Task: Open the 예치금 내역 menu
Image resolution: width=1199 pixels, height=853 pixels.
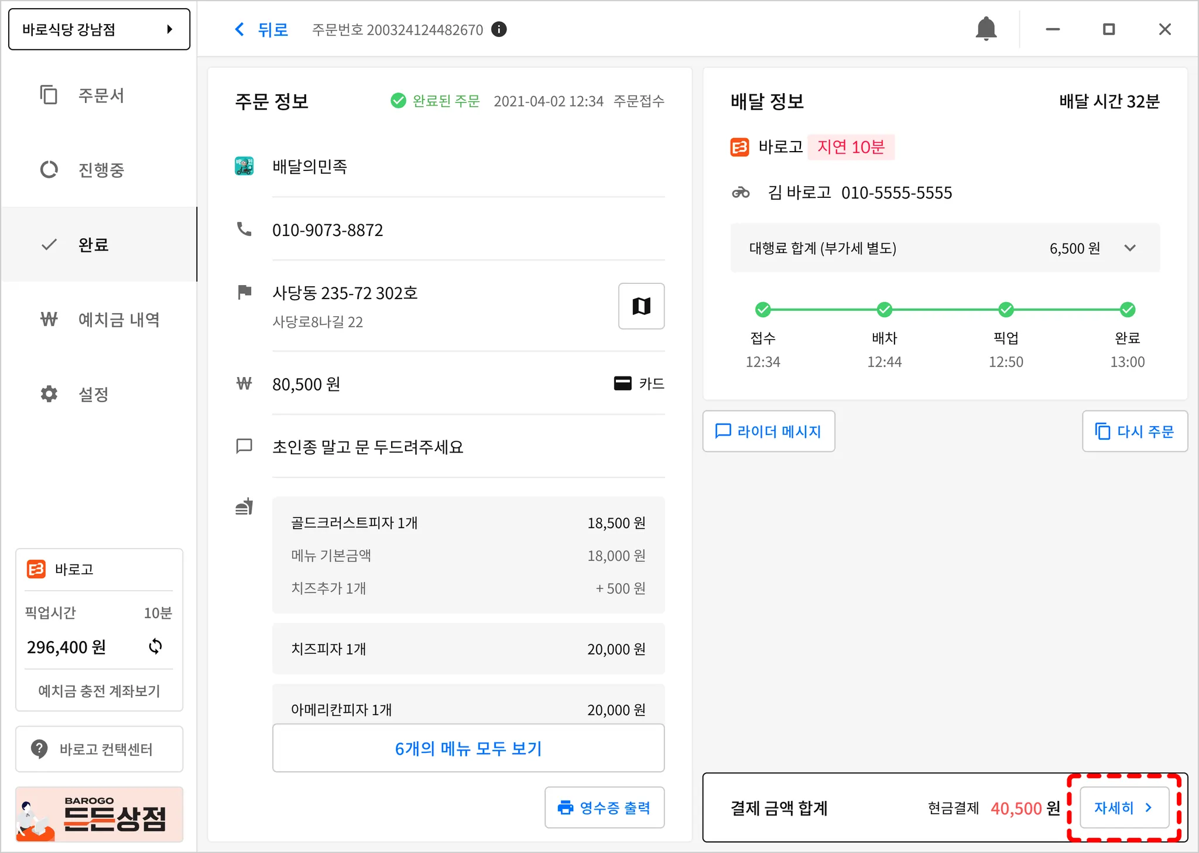Action: tap(118, 320)
